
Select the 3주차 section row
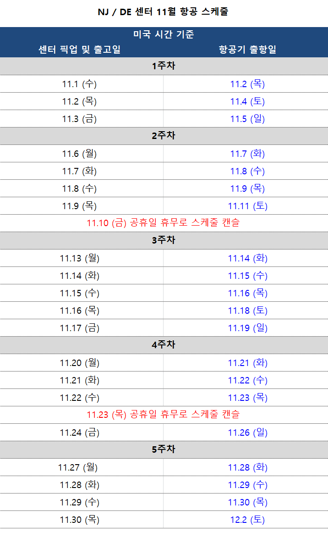tap(164, 240)
